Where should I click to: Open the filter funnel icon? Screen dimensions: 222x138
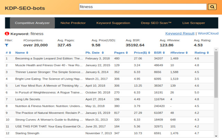[7, 45]
